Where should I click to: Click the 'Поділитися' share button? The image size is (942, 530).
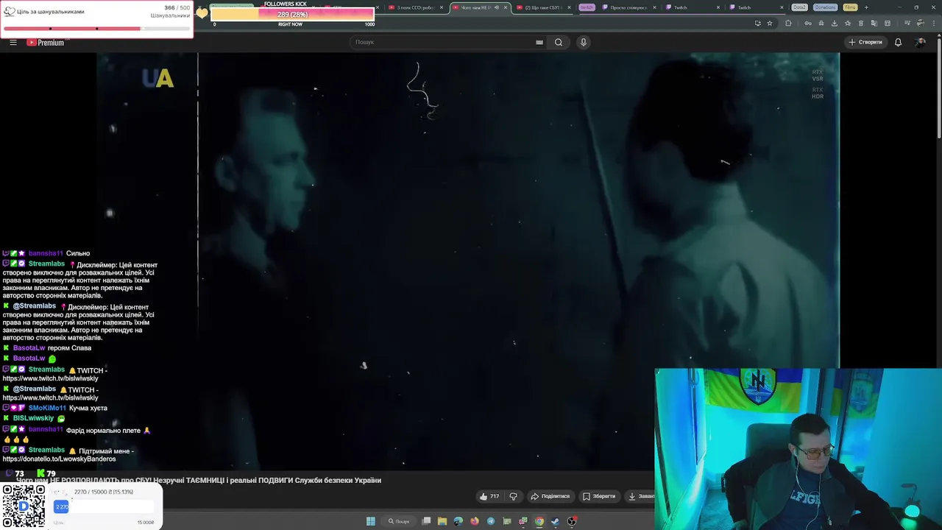[550, 496]
